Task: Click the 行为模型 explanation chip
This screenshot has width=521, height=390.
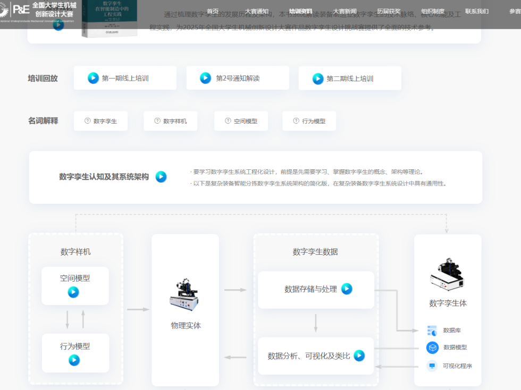Action: click(x=309, y=120)
